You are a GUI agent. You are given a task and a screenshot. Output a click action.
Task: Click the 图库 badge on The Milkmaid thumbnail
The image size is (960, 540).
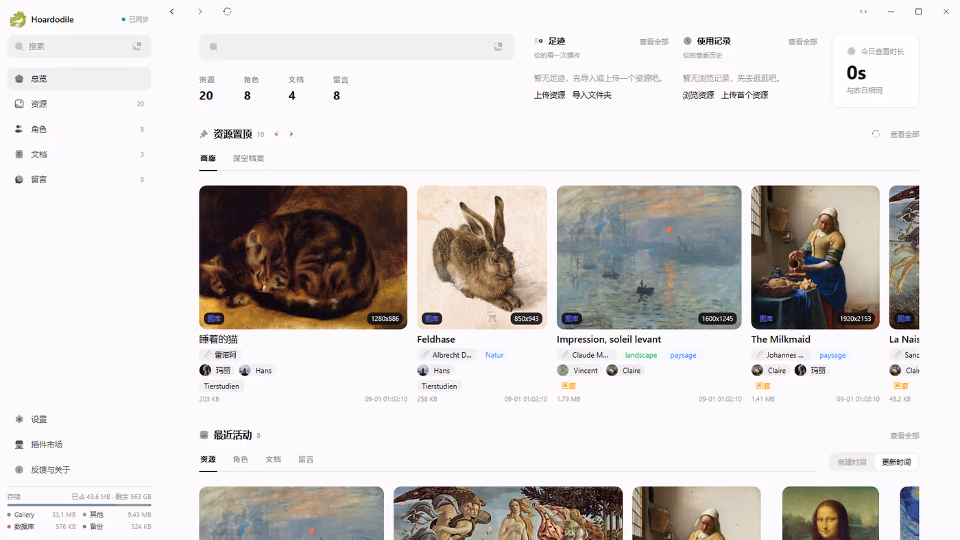(x=767, y=319)
